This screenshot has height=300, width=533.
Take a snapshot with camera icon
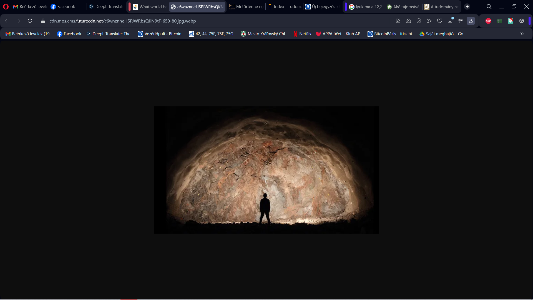pyautogui.click(x=408, y=21)
